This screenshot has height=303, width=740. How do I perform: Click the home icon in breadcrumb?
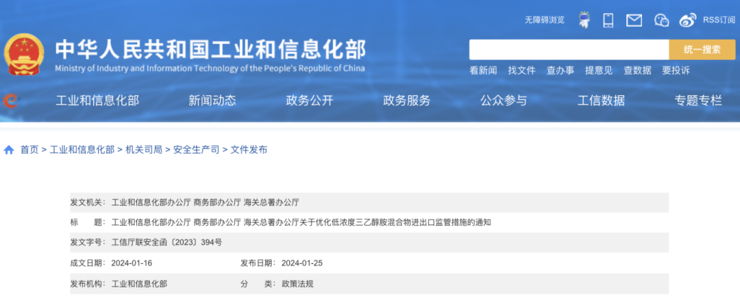click(x=9, y=150)
